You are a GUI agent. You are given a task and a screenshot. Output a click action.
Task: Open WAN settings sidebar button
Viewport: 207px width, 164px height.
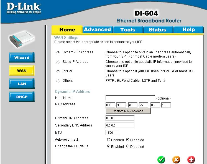(22, 71)
